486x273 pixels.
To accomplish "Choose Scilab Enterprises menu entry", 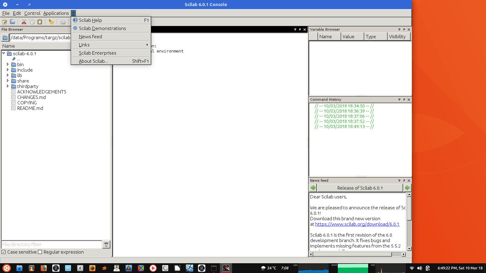I will pyautogui.click(x=111, y=53).
